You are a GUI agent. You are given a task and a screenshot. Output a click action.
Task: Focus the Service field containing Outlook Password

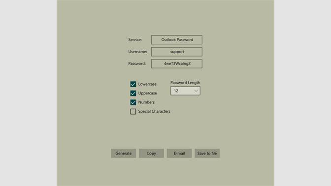177,40
